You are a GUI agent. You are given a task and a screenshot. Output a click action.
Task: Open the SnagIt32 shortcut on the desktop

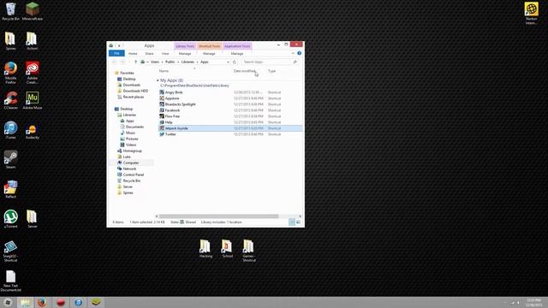coord(10,251)
